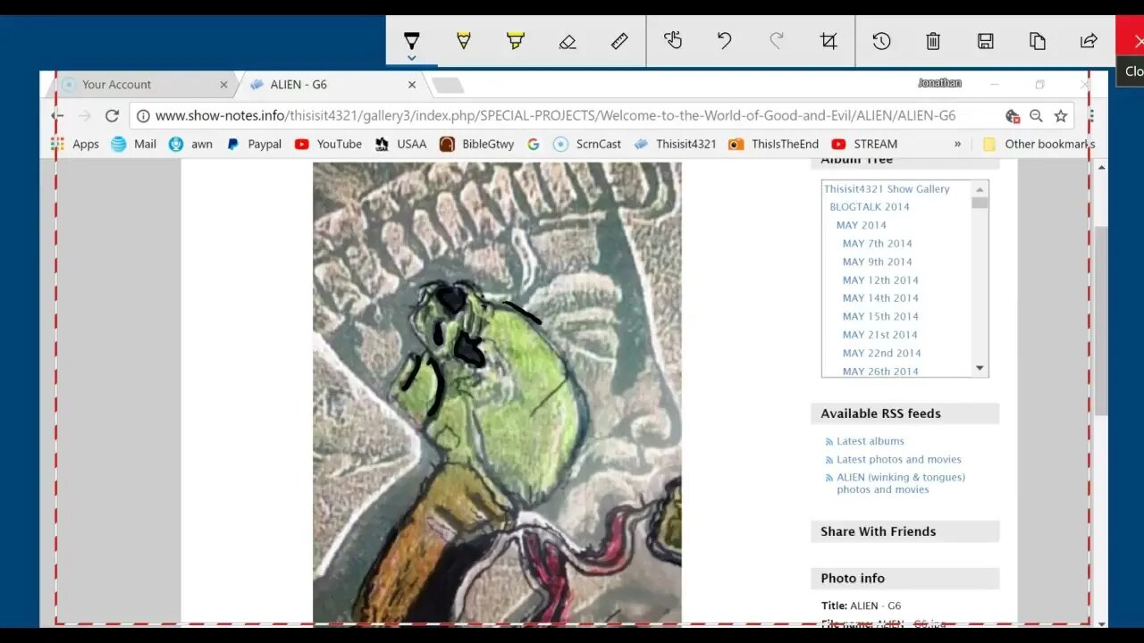Select the highlighter tool
Screen dimensions: 1144x643
[516, 40]
